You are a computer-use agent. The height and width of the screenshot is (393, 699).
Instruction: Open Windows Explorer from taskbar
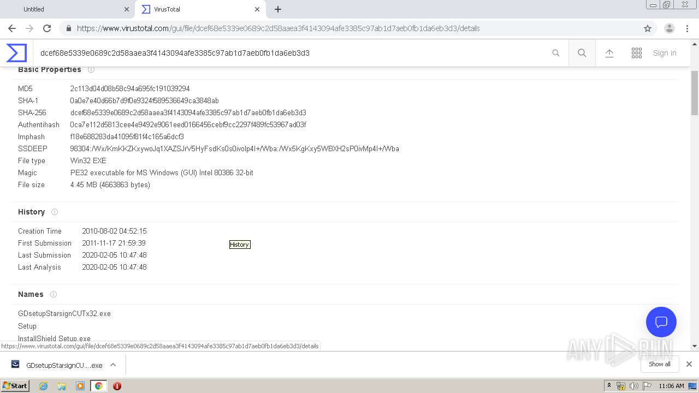(x=62, y=386)
